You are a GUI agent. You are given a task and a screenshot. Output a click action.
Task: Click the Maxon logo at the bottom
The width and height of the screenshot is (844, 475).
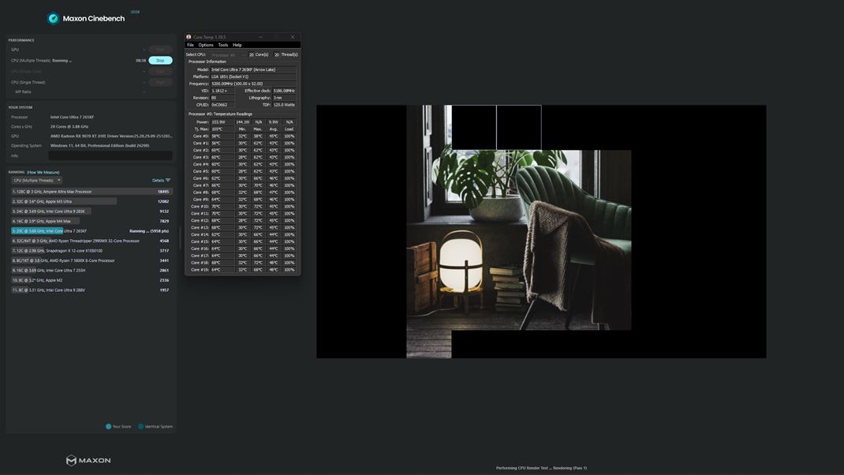pos(88,461)
